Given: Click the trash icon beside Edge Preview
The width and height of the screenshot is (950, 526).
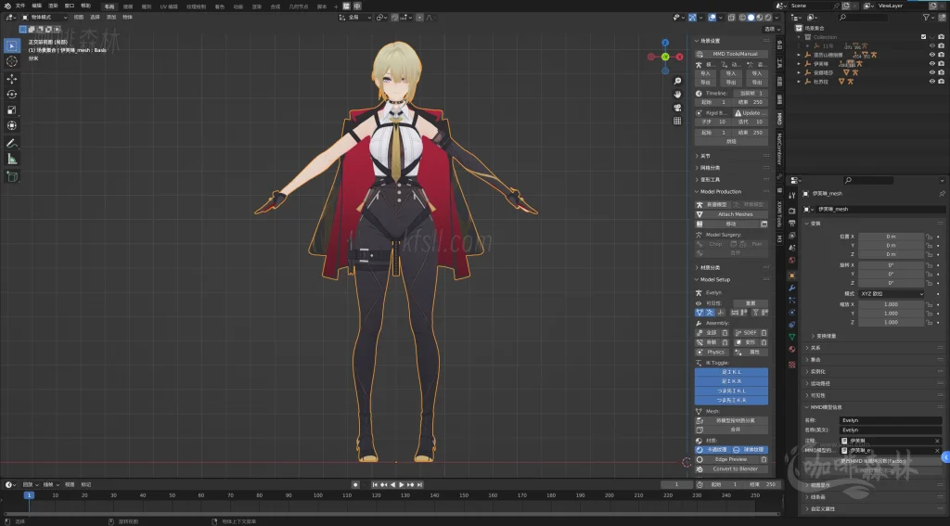Looking at the screenshot, I should click(x=764, y=459).
